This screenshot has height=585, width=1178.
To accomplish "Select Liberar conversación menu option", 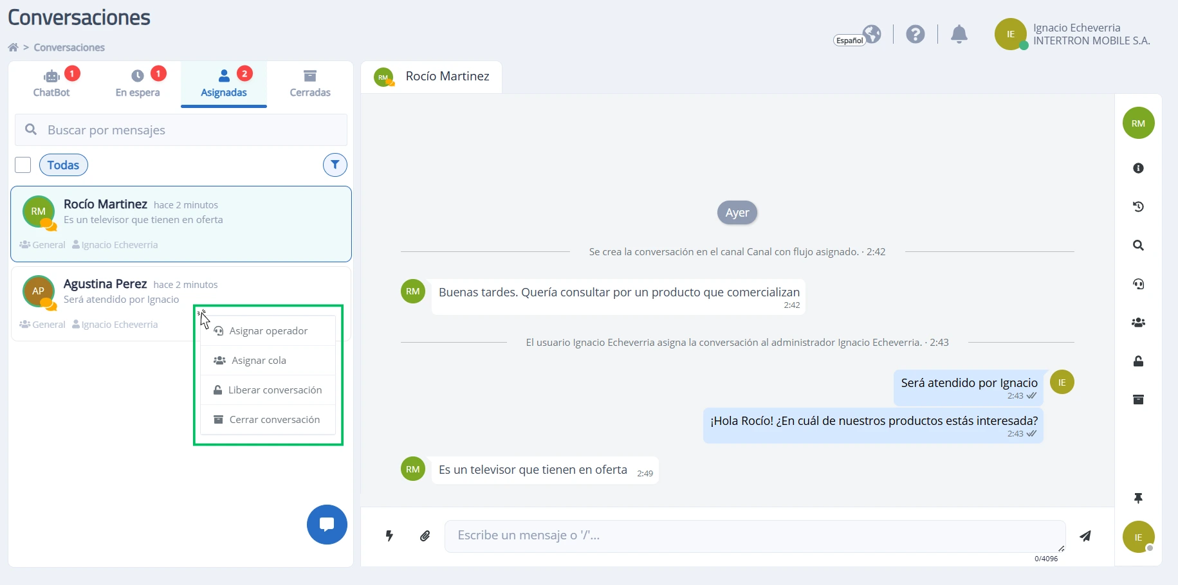I will [x=268, y=390].
